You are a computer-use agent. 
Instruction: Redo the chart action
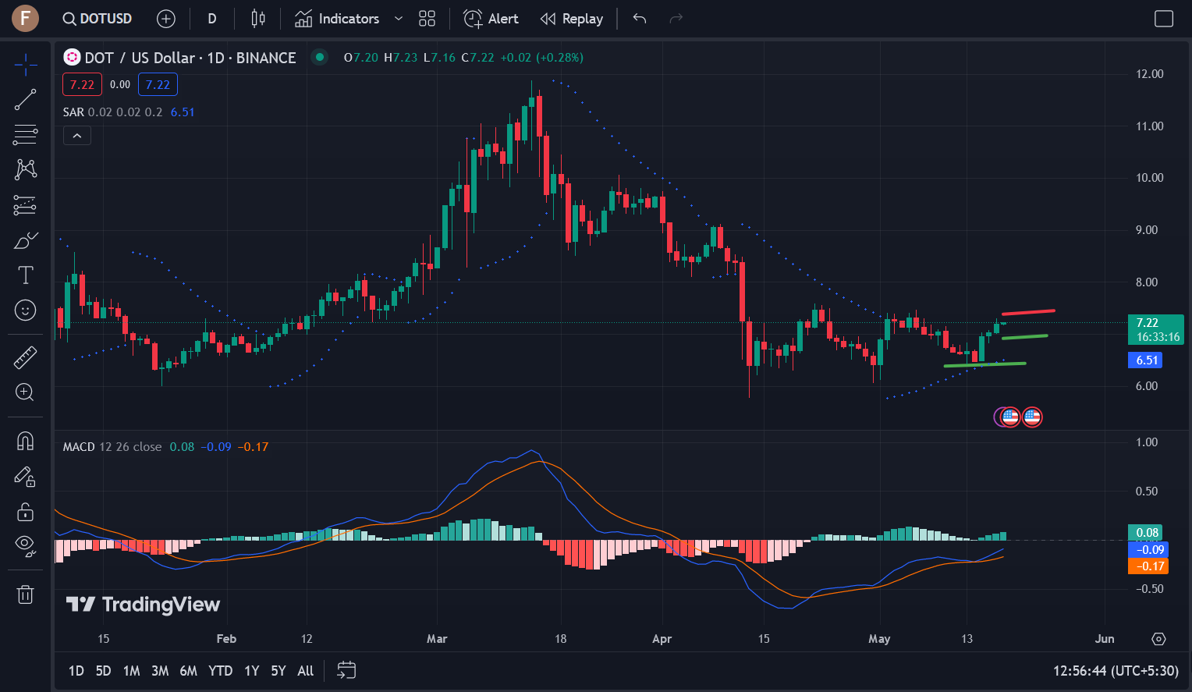(x=676, y=19)
